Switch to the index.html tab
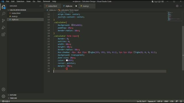 52,6
